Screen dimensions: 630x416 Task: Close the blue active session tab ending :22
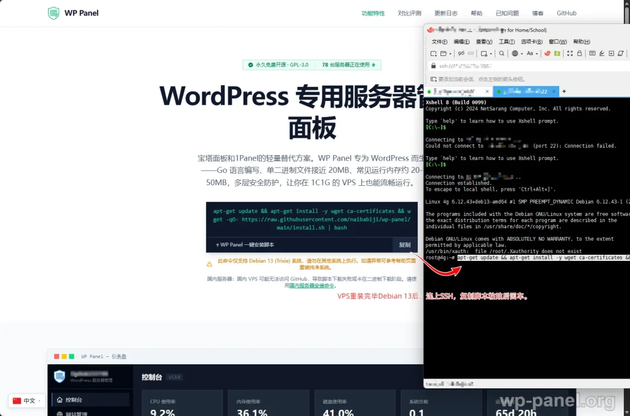click(x=554, y=92)
